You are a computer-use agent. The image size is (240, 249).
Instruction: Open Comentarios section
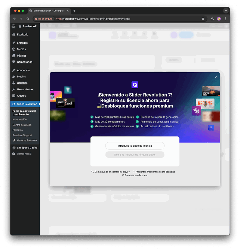[25, 62]
